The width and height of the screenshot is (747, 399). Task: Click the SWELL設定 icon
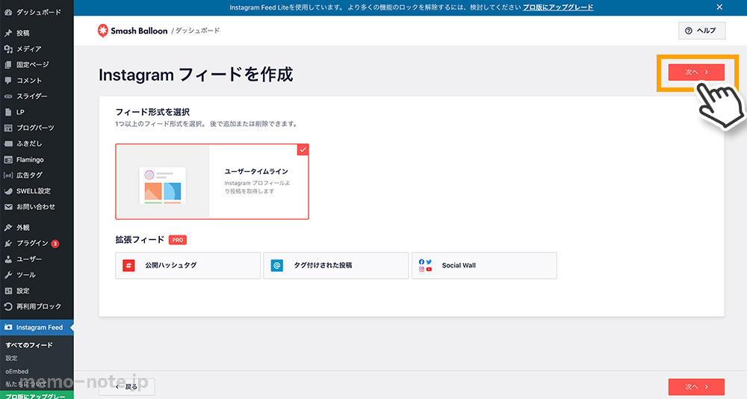tap(8, 191)
